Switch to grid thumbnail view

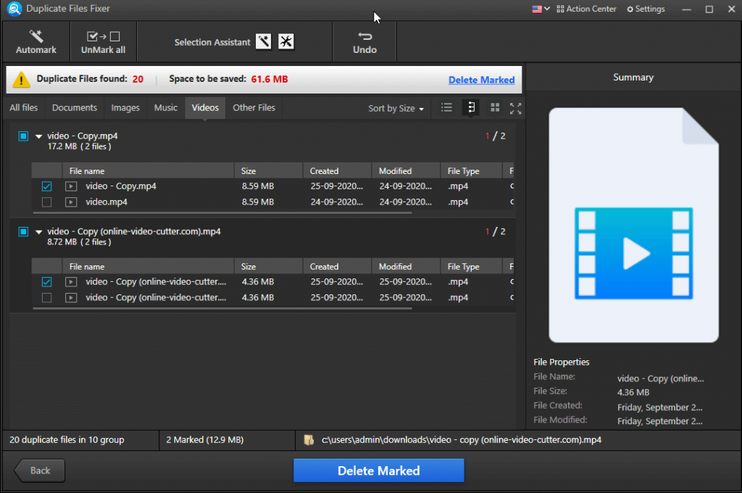pyautogui.click(x=495, y=107)
